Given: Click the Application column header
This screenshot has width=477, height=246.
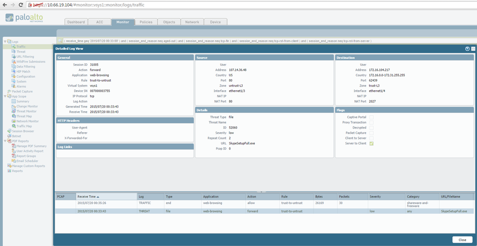Looking at the screenshot, I should [x=224, y=196].
